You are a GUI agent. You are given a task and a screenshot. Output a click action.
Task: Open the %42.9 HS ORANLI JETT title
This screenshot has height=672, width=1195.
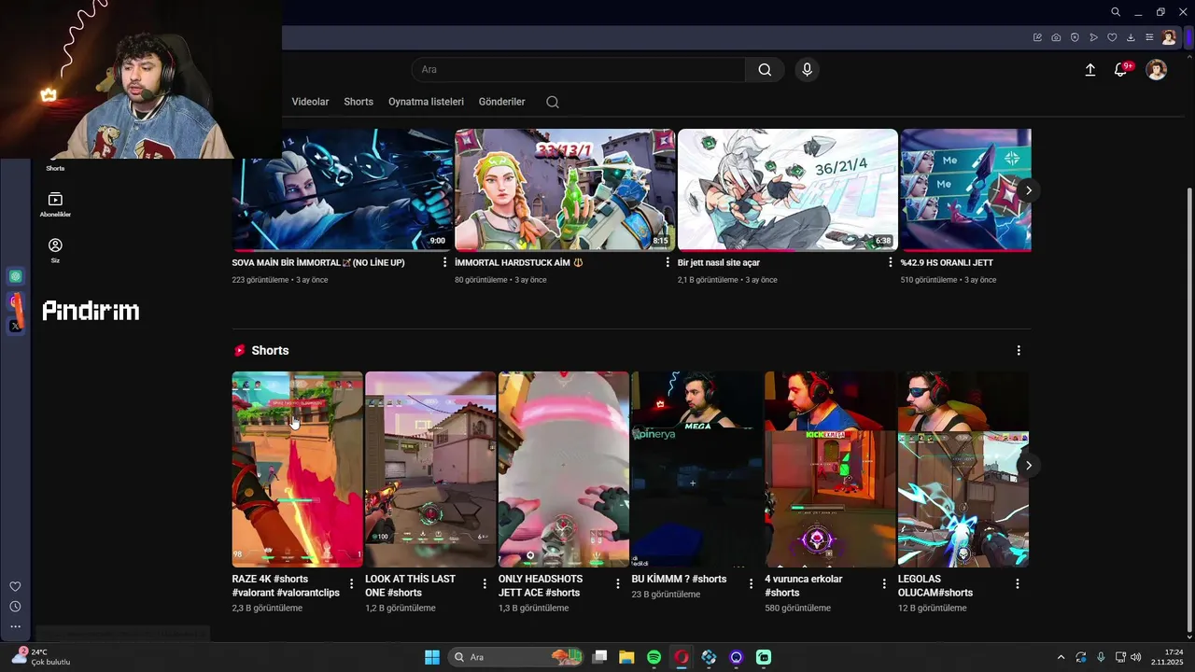point(947,263)
